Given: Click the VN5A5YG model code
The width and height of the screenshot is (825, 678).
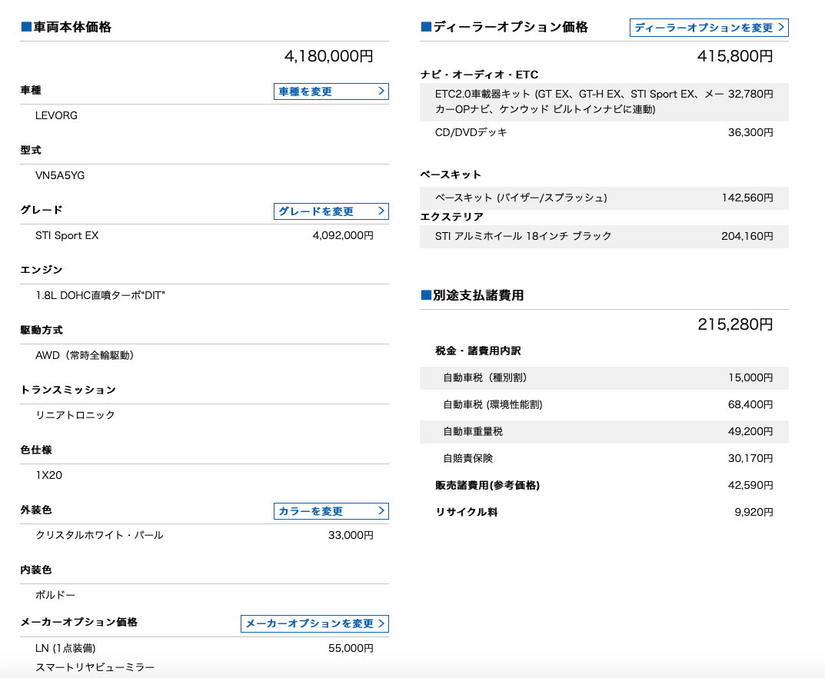Looking at the screenshot, I should tap(60, 176).
